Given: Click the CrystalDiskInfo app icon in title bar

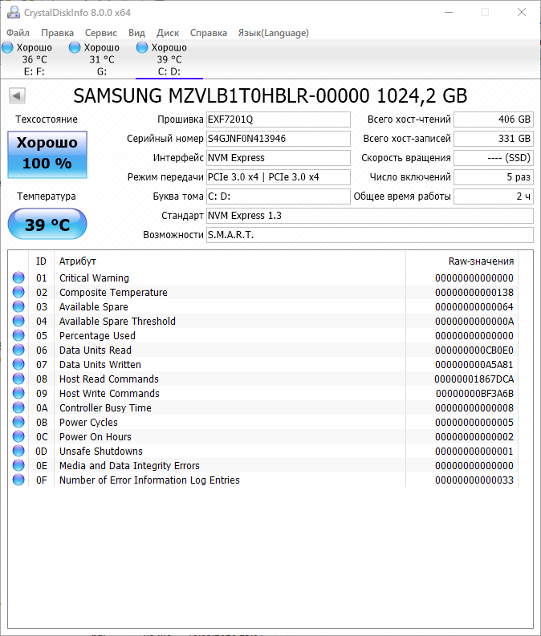Looking at the screenshot, I should (x=14, y=12).
